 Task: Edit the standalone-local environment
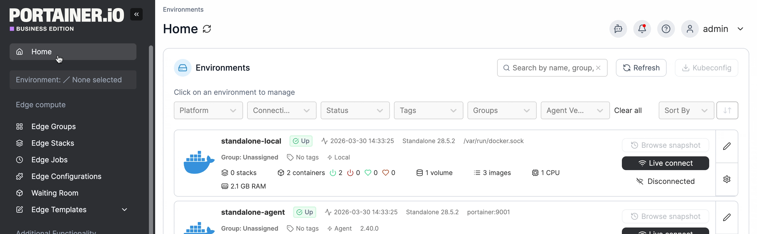tap(727, 146)
